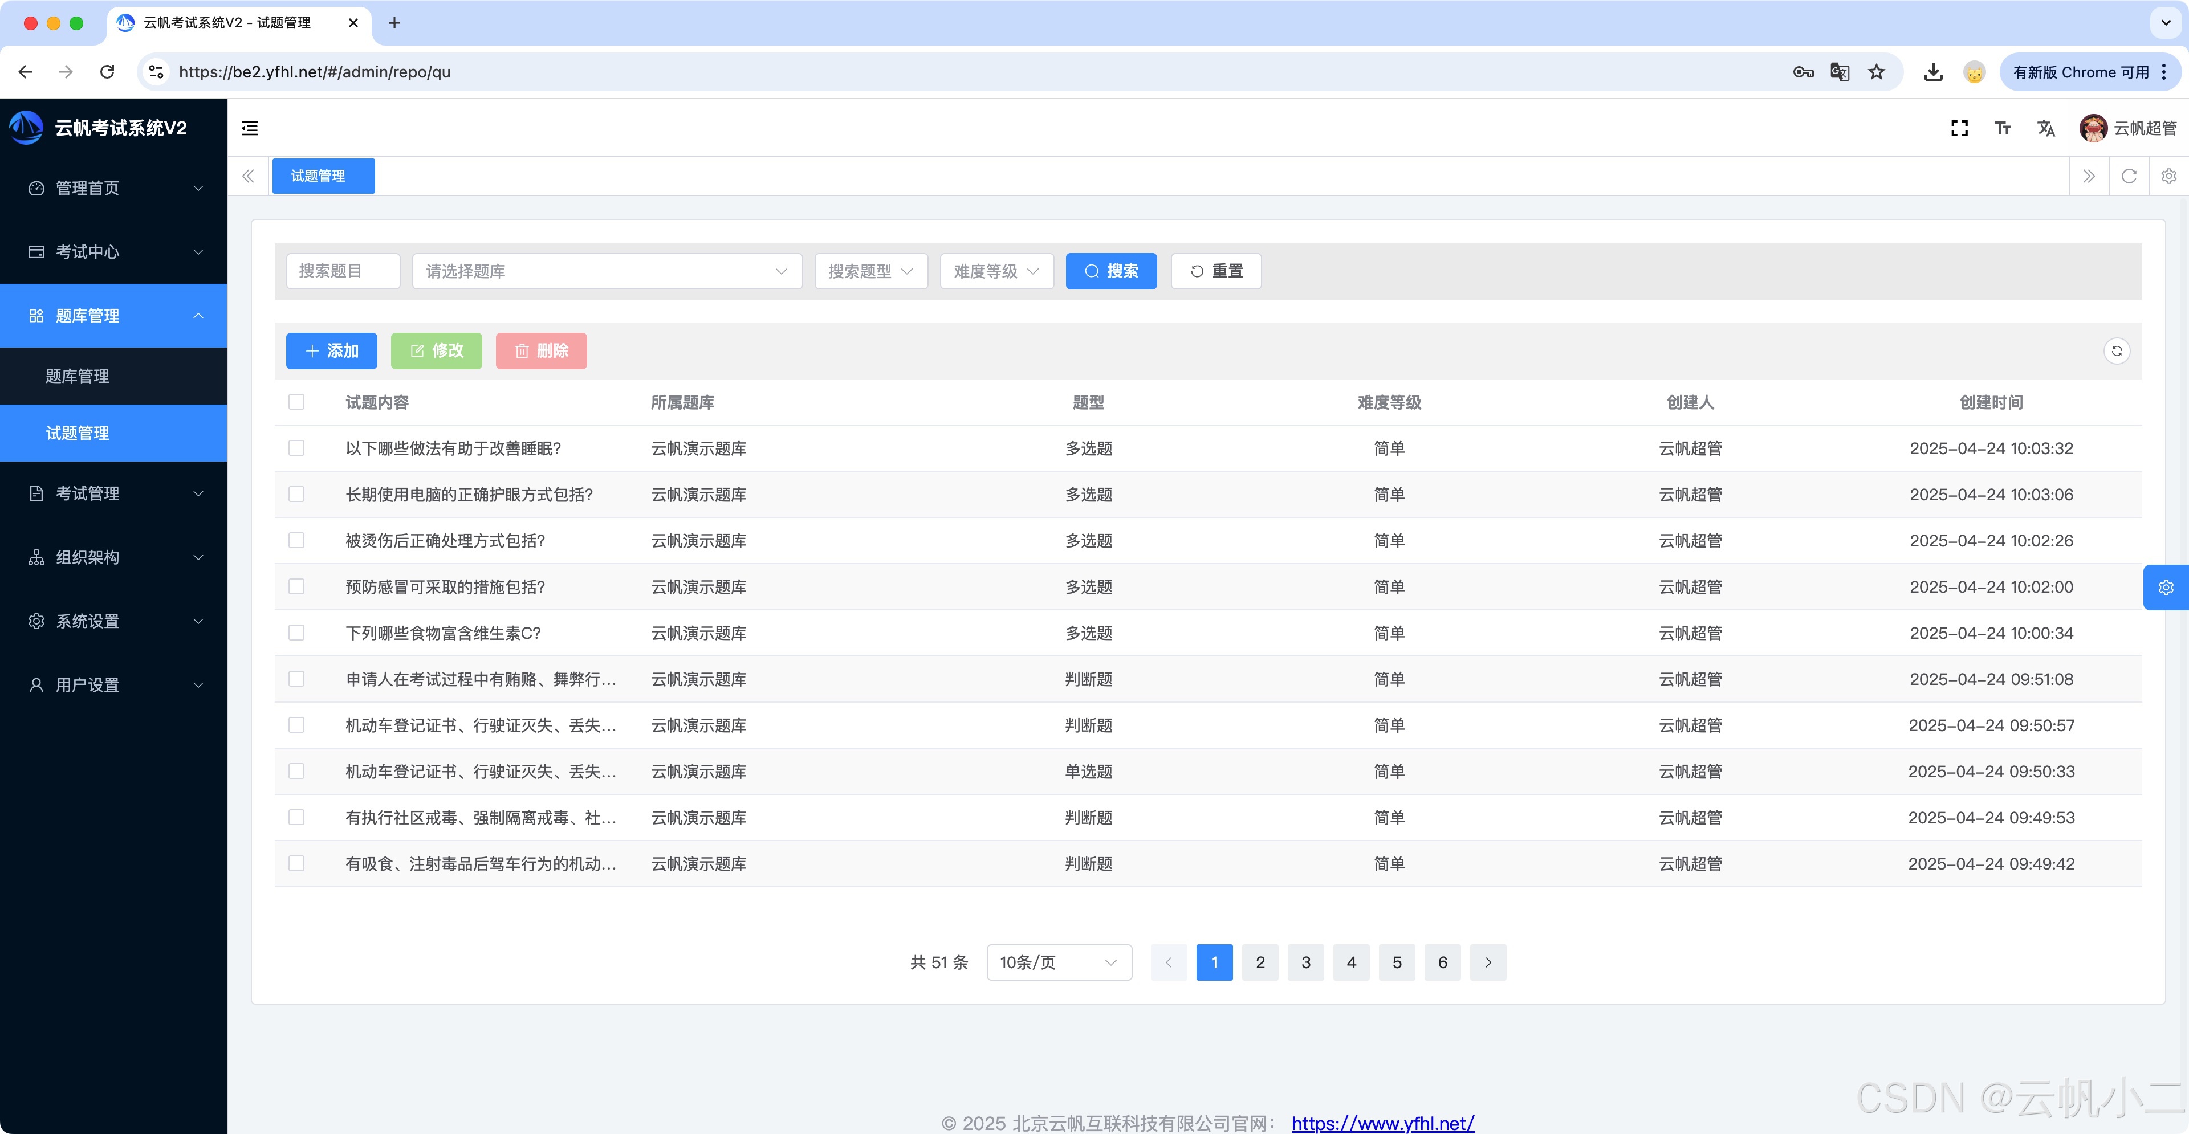Open the blue floating settings gear
2189x1134 pixels.
point(2165,587)
